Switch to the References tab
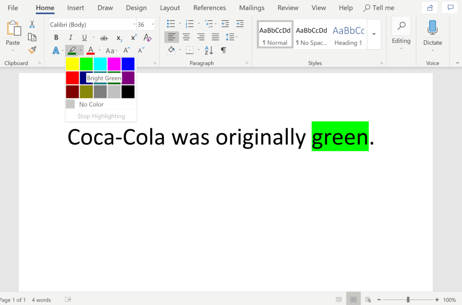462x305 pixels. pos(209,8)
